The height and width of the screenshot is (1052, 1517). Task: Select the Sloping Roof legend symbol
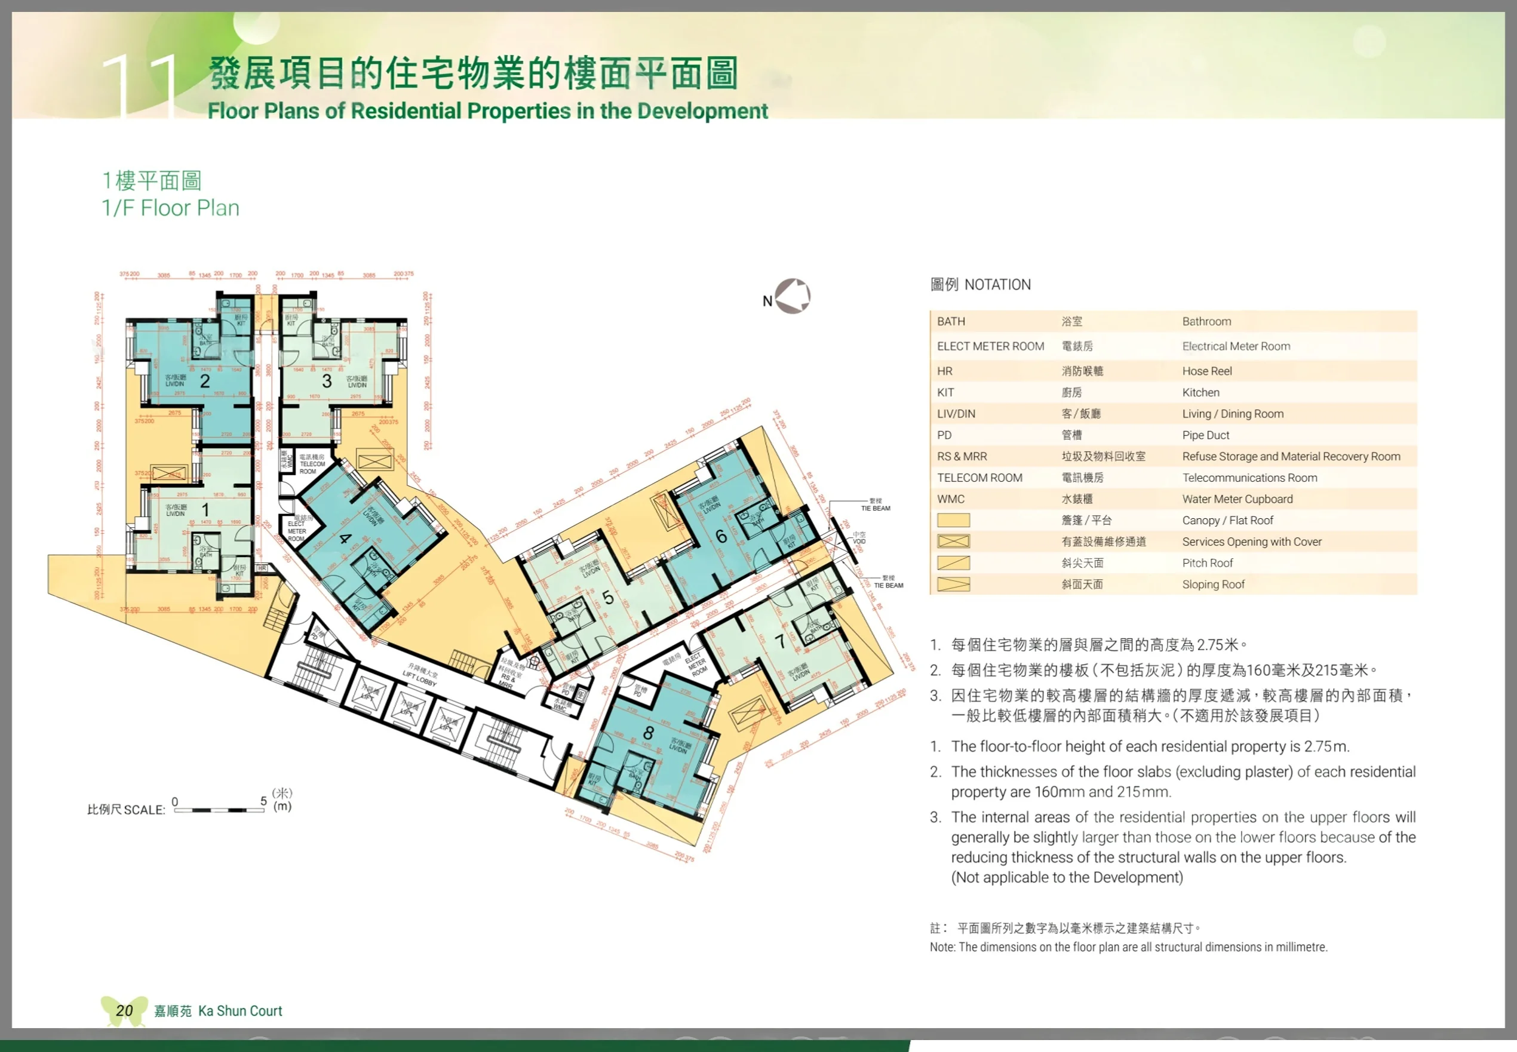tap(953, 584)
